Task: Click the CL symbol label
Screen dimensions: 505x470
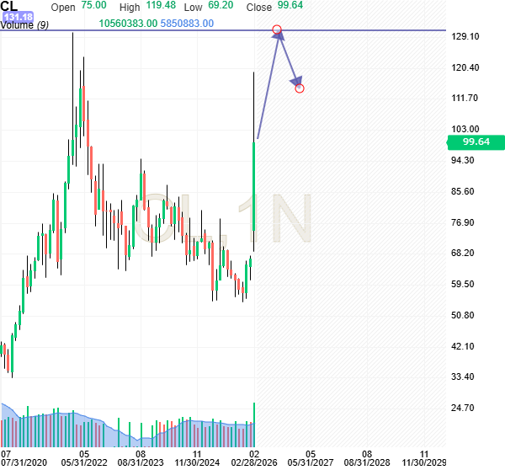Action: (9, 6)
